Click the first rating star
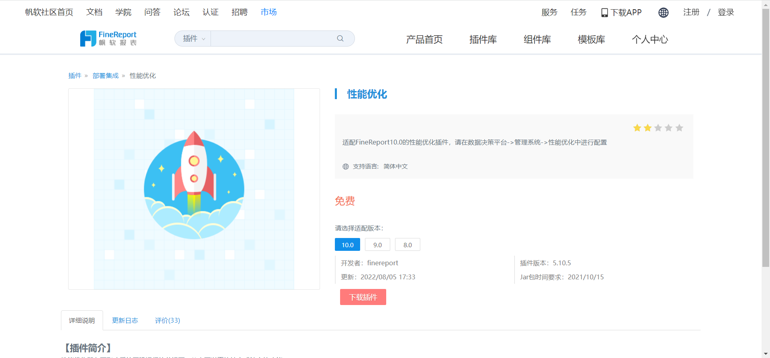This screenshot has width=770, height=358. (637, 128)
